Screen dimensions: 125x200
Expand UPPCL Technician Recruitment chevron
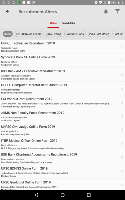pos(122,46)
